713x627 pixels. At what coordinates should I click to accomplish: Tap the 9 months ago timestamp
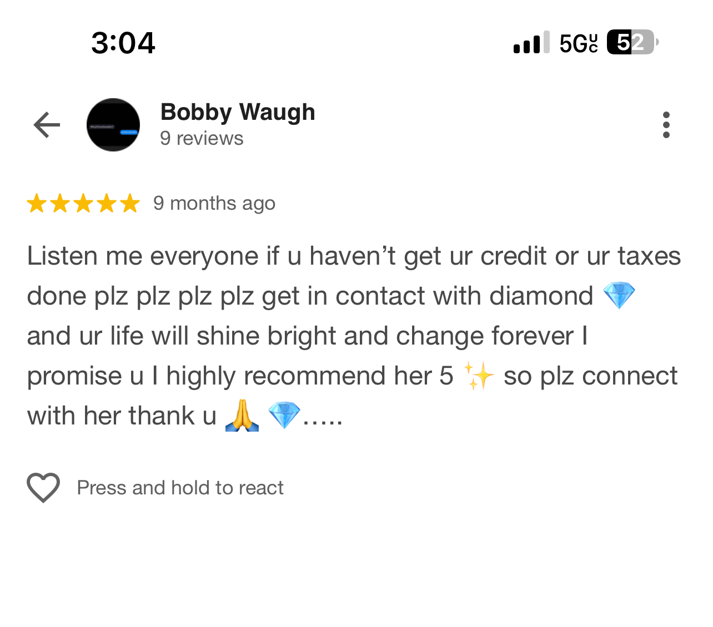click(214, 203)
